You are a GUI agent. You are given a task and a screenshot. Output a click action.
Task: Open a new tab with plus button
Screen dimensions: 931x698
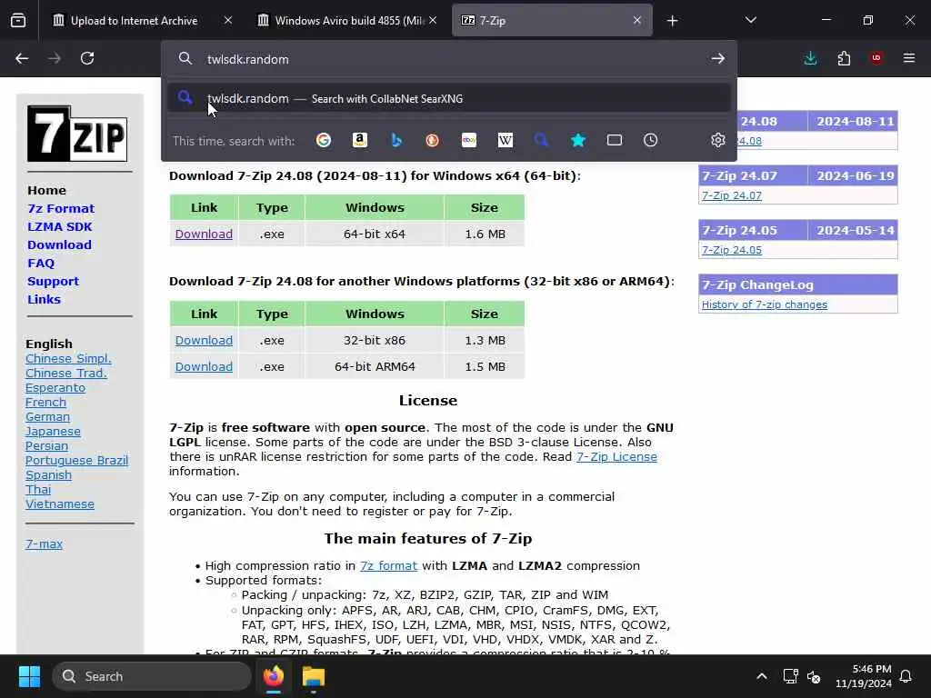pyautogui.click(x=672, y=21)
